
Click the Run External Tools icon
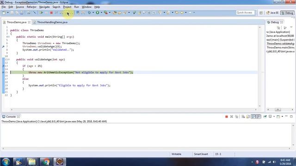[x=106, y=12]
